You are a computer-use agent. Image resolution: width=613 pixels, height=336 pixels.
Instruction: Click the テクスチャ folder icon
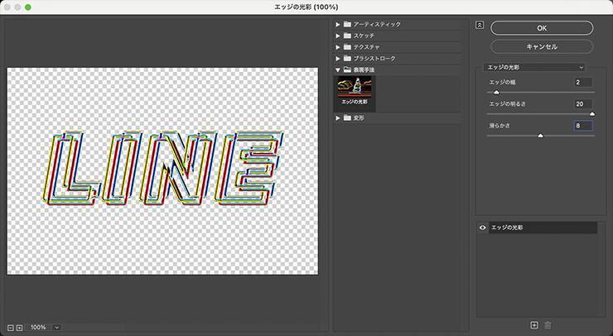[348, 48]
